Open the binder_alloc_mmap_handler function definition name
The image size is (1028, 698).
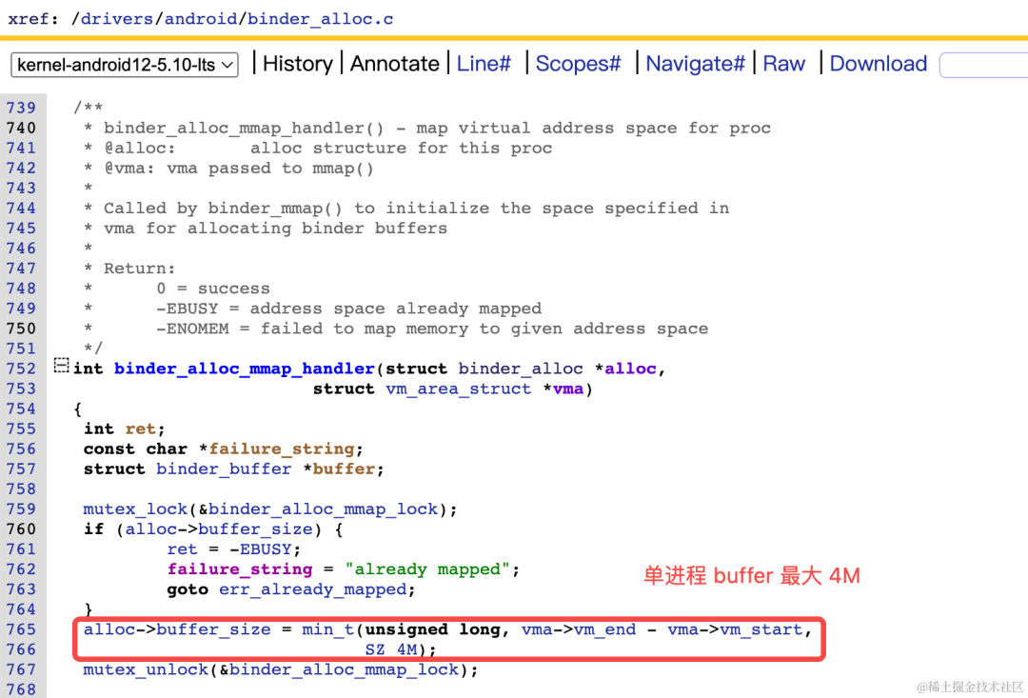(x=245, y=369)
